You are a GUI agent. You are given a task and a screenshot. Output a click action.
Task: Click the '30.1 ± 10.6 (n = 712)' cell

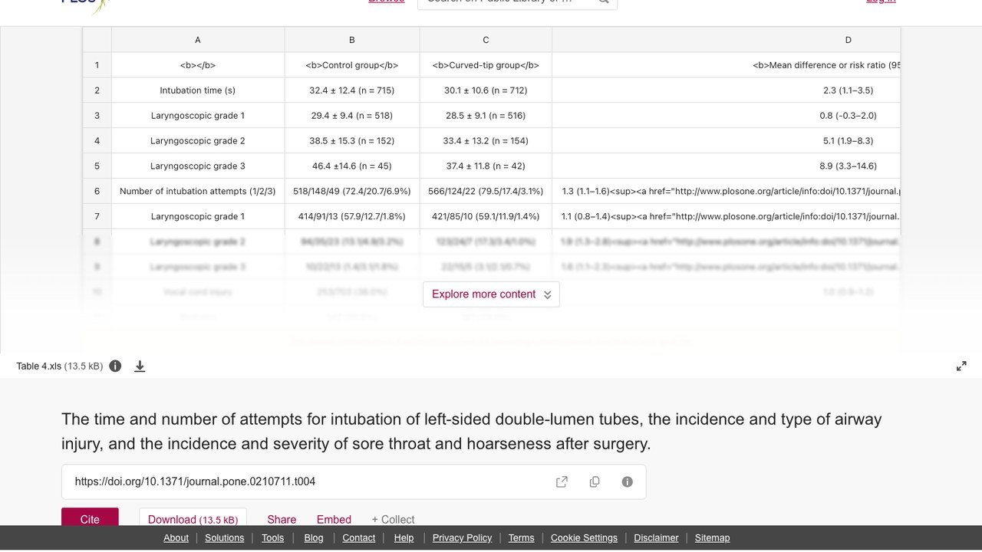click(x=486, y=90)
